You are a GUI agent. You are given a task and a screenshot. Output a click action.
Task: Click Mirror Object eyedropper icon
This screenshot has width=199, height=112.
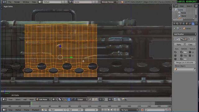click(x=194, y=69)
